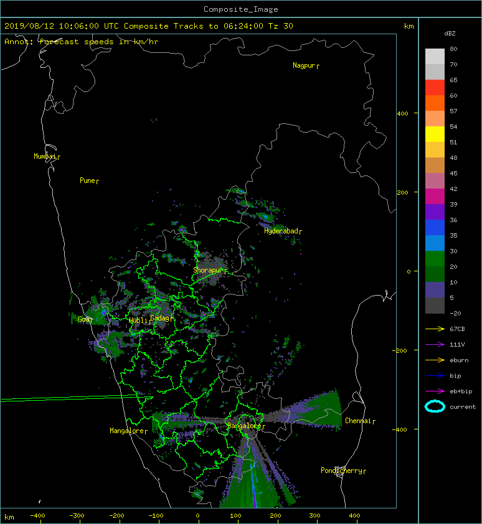Image resolution: width=482 pixels, height=524 pixels.
Task: Select the 54 dBZ yellow swatch
Action: [435, 134]
